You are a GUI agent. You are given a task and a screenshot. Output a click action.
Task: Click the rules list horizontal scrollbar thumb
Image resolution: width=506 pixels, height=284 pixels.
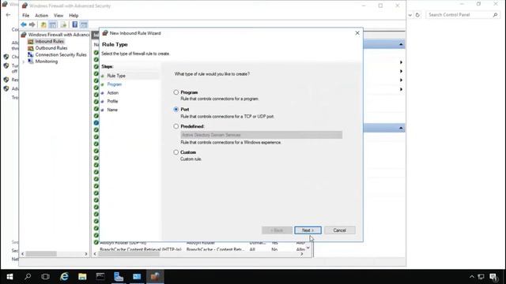pyautogui.click(x=129, y=254)
